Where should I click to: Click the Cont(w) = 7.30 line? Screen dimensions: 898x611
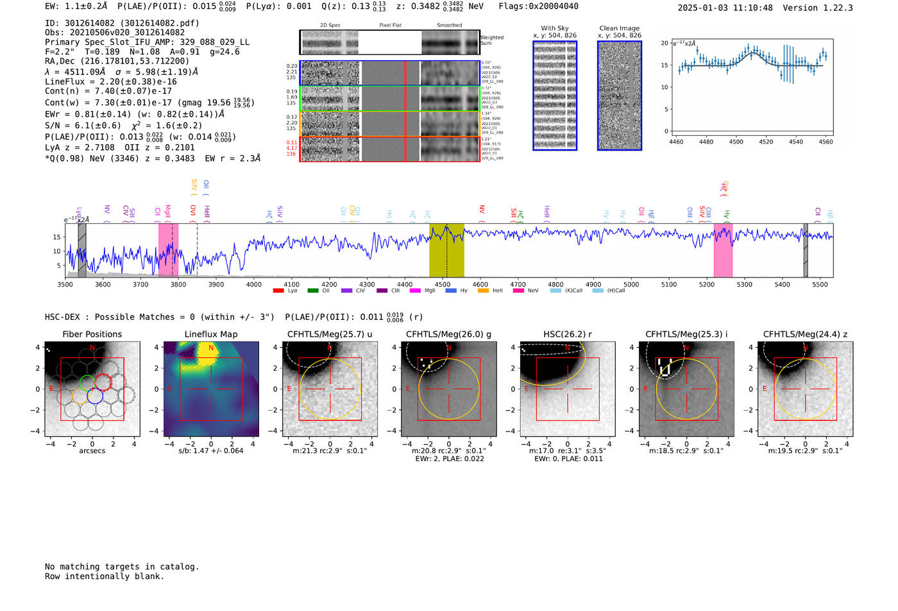coord(149,102)
